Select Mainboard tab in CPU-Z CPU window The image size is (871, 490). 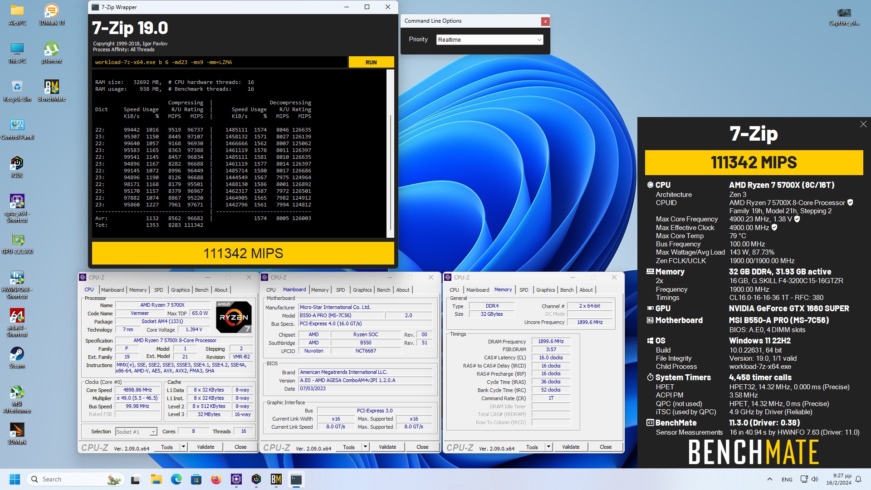(x=113, y=290)
